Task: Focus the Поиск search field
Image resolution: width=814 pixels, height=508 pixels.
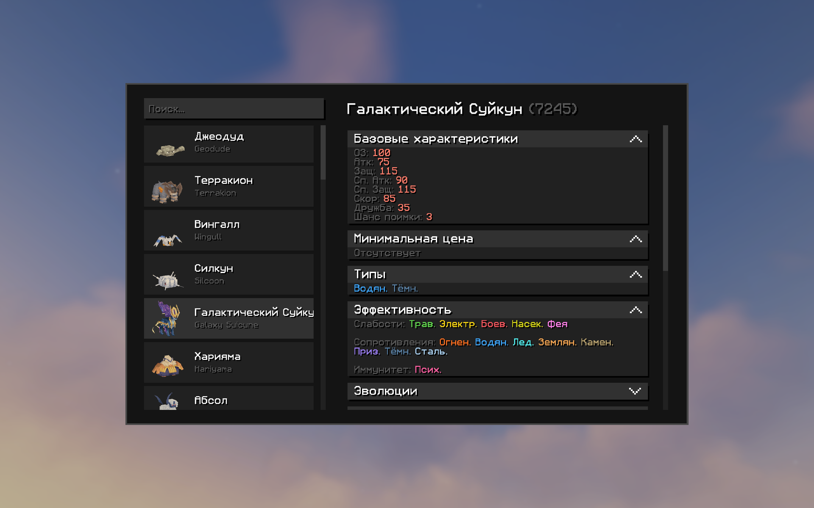Action: pyautogui.click(x=234, y=109)
